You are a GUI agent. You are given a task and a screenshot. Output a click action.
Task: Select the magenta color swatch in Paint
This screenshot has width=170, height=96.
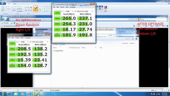pos(102,7)
